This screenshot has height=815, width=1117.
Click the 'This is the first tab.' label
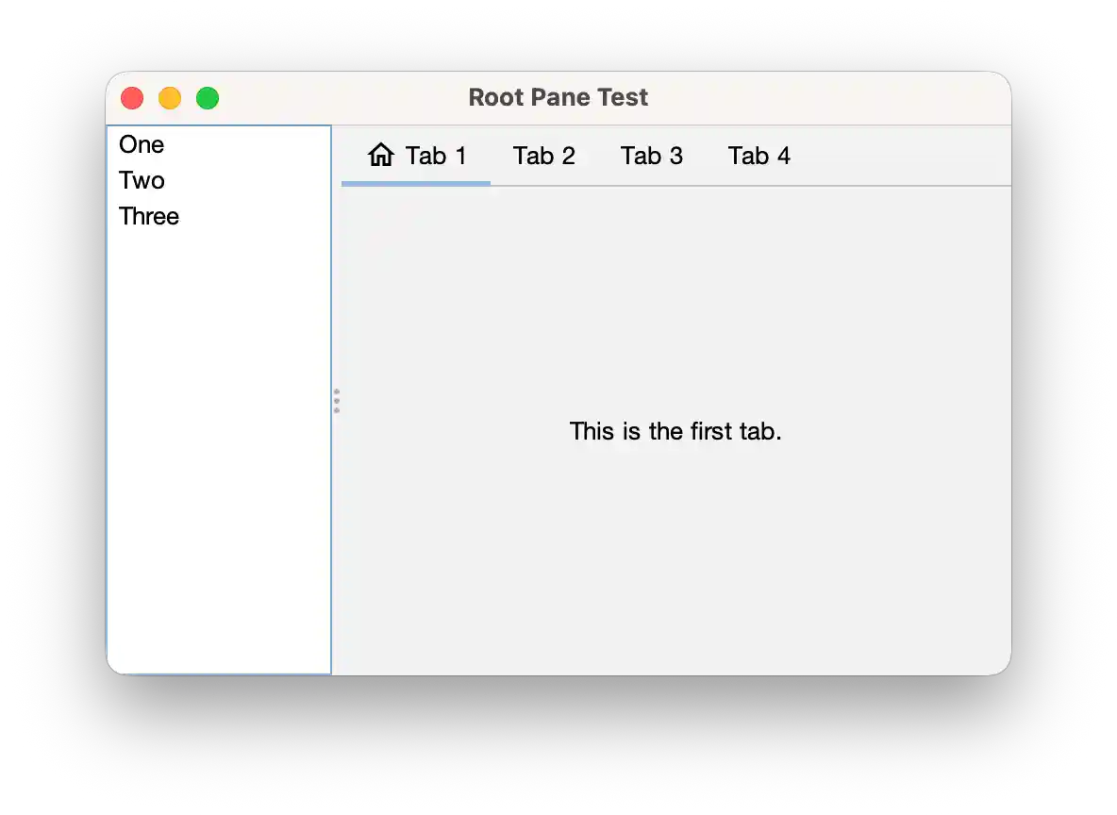675,431
